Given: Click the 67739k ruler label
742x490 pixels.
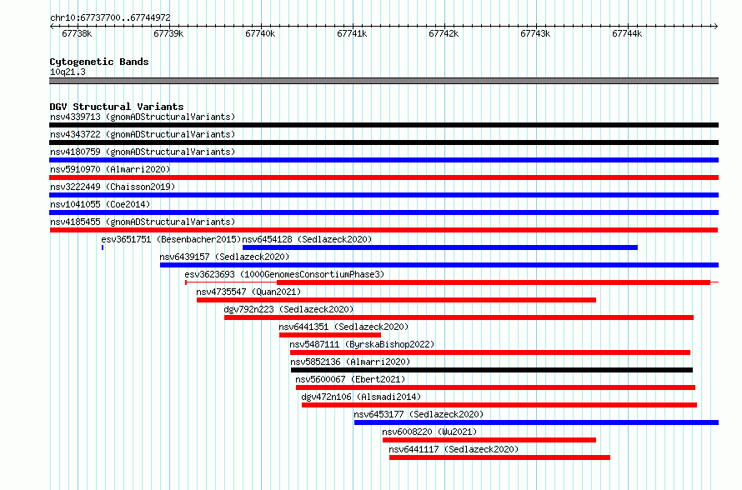Looking at the screenshot, I should 168,33.
